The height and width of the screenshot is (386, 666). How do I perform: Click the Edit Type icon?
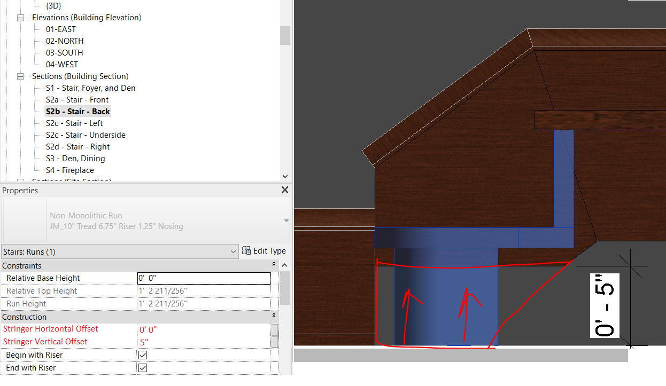(x=246, y=250)
